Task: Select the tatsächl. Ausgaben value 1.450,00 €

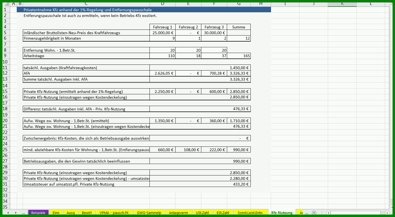Action: click(200, 68)
